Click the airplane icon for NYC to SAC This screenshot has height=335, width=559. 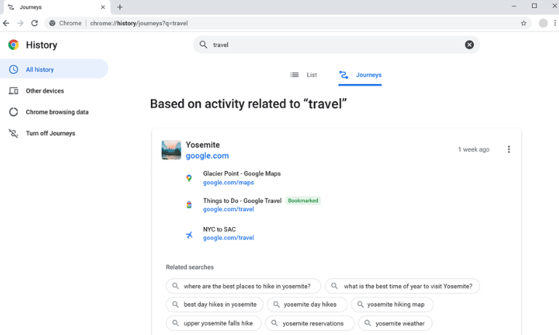189,235
